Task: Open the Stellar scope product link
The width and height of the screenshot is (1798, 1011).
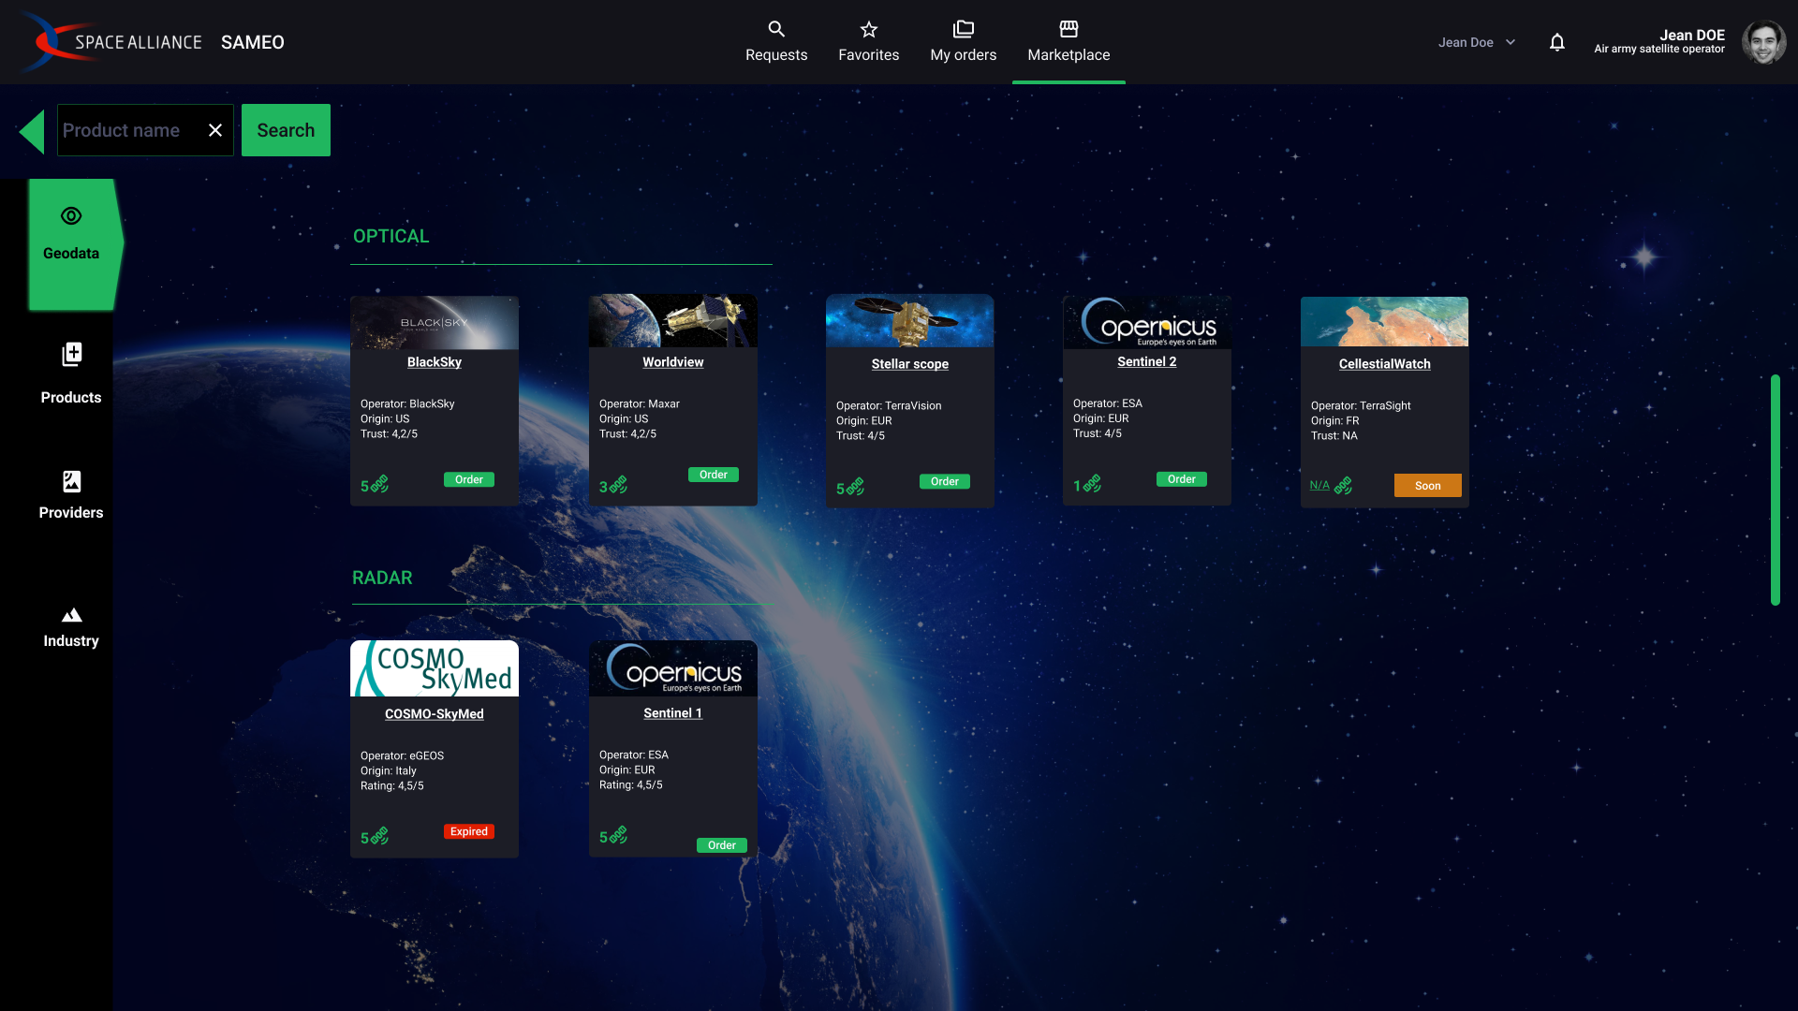Action: 910,364
